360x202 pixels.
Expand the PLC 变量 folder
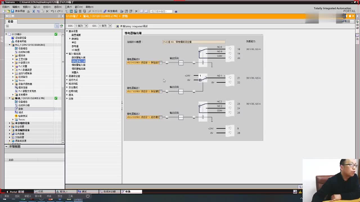tap(13, 66)
